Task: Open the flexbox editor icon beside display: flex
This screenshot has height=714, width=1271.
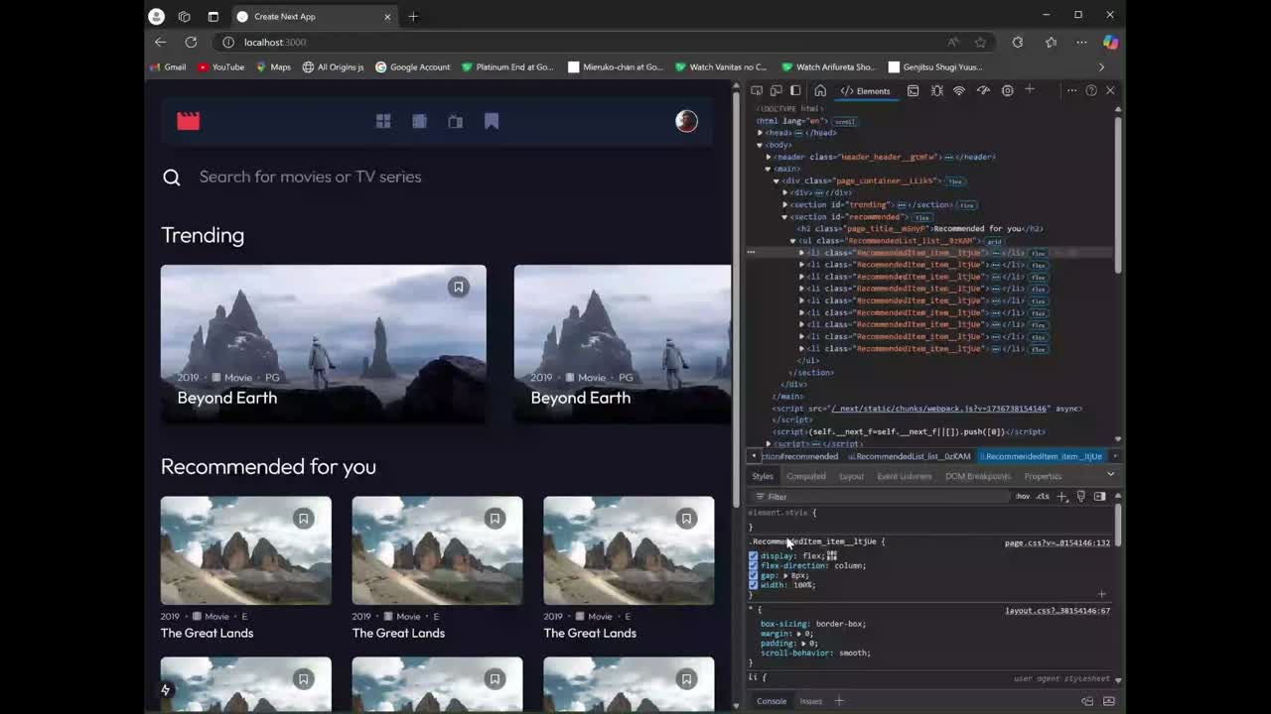Action: [x=832, y=556]
